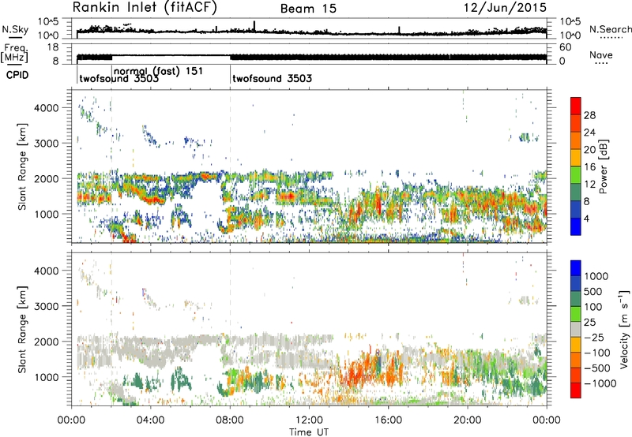Click the 'CPID' row label
This screenshot has height=437, width=632.
click(17, 75)
